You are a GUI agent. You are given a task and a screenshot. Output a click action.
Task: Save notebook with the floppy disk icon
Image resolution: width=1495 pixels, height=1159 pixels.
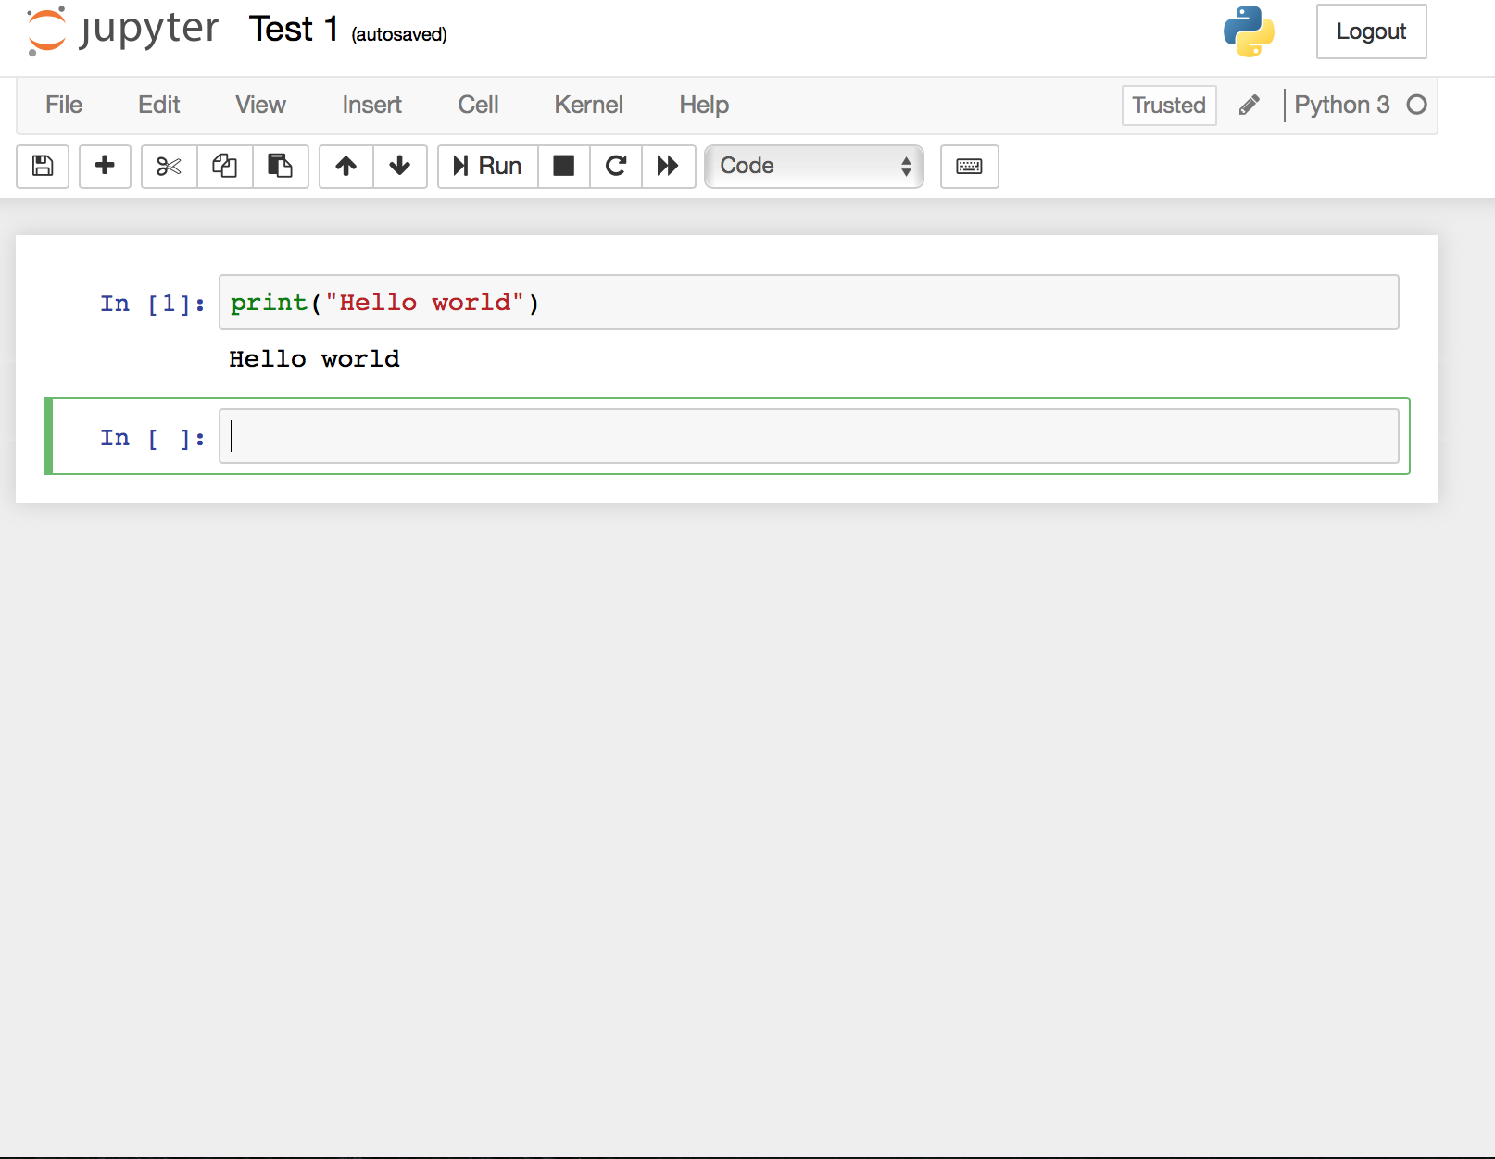point(43,166)
